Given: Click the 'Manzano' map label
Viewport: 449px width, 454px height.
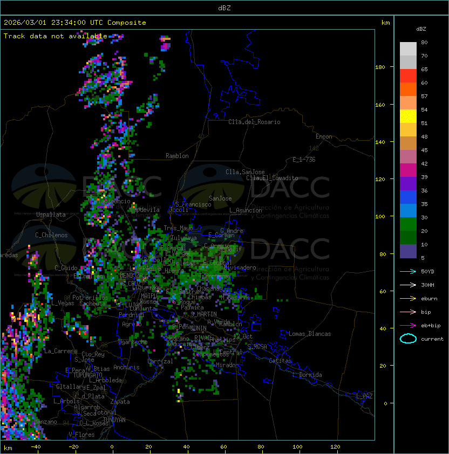Looking at the screenshot, I should click(45, 422).
